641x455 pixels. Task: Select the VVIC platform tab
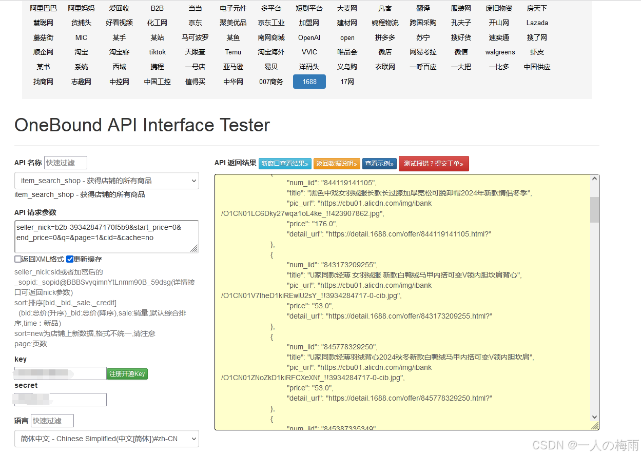coord(309,52)
